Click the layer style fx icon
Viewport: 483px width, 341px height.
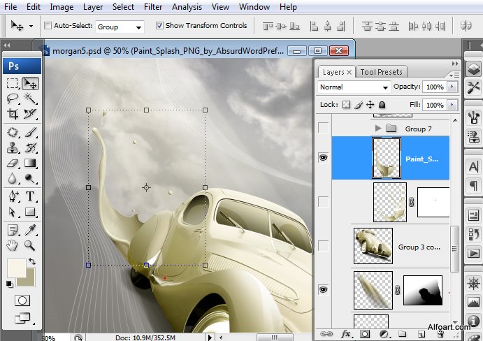click(x=345, y=334)
